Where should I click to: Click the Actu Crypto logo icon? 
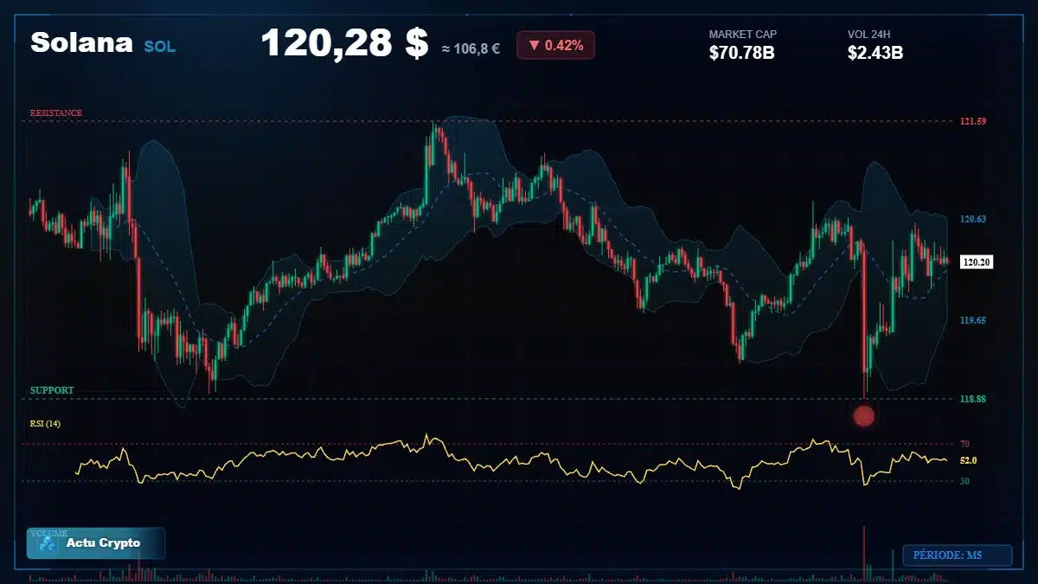(x=48, y=543)
